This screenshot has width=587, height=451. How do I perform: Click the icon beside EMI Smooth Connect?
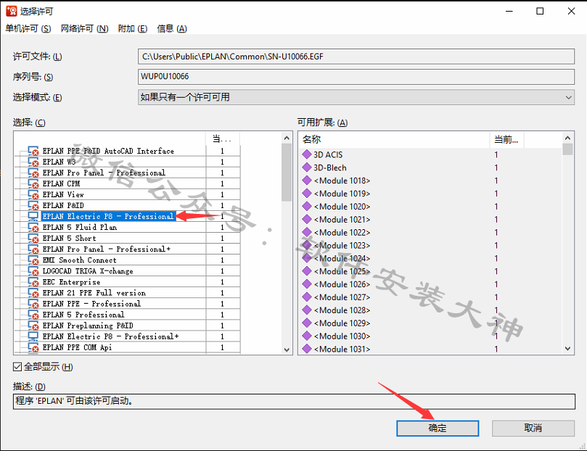coord(33,260)
